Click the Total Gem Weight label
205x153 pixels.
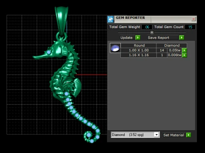pyautogui.click(x=125, y=27)
